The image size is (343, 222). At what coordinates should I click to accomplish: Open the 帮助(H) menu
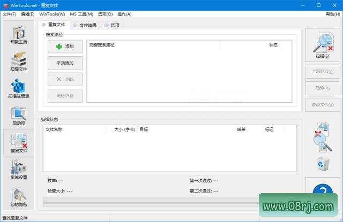coord(333,14)
